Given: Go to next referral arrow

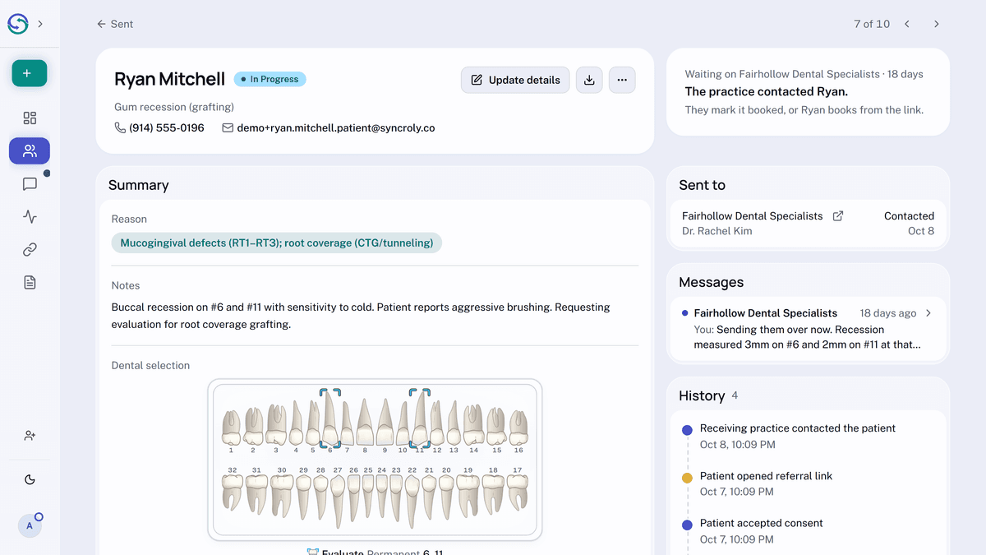Looking at the screenshot, I should 937,24.
